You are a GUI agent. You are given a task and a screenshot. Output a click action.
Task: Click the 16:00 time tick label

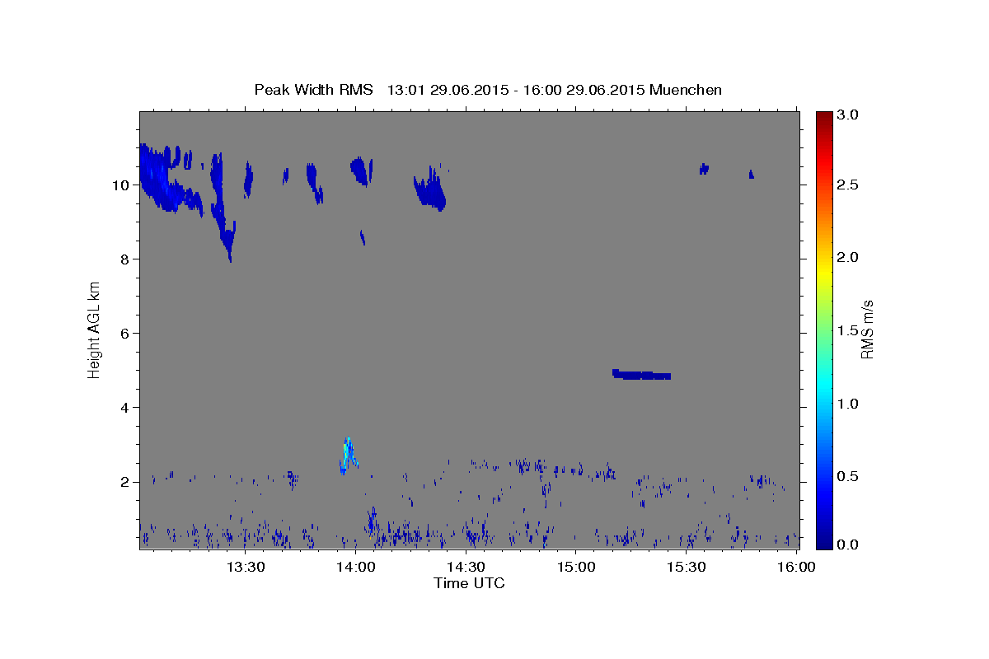point(795,568)
